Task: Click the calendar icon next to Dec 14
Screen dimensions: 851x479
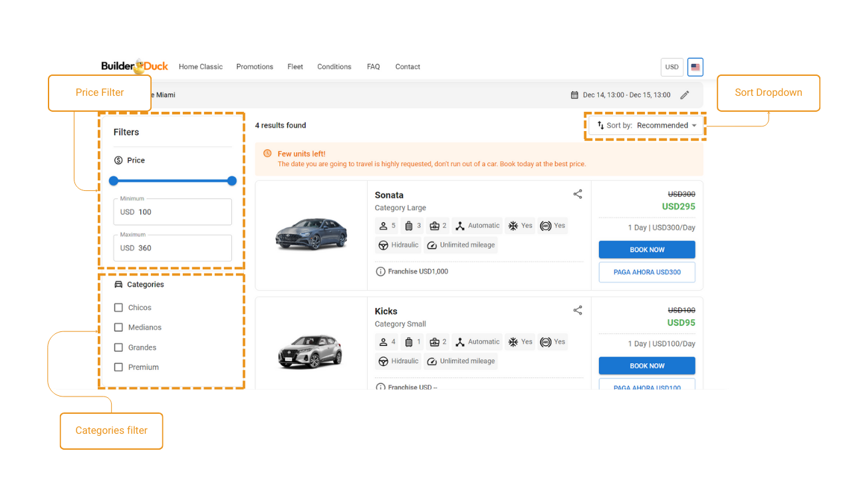Action: tap(574, 95)
